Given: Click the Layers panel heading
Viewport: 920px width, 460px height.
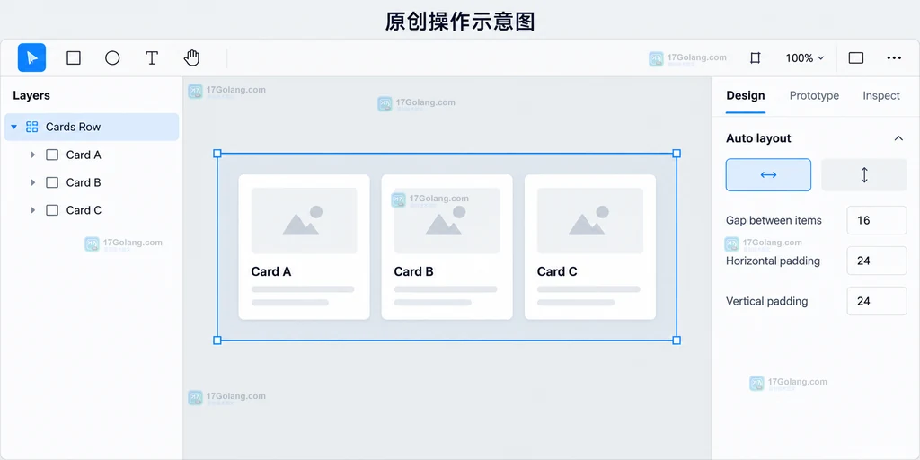Looking at the screenshot, I should pyautogui.click(x=31, y=95).
